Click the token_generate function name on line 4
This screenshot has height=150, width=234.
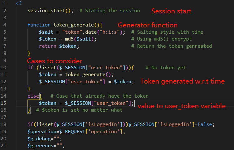coord(74,25)
